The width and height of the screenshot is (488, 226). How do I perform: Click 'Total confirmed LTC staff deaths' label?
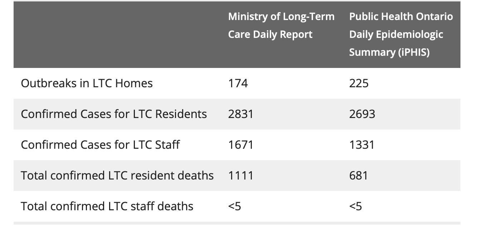pos(107,206)
